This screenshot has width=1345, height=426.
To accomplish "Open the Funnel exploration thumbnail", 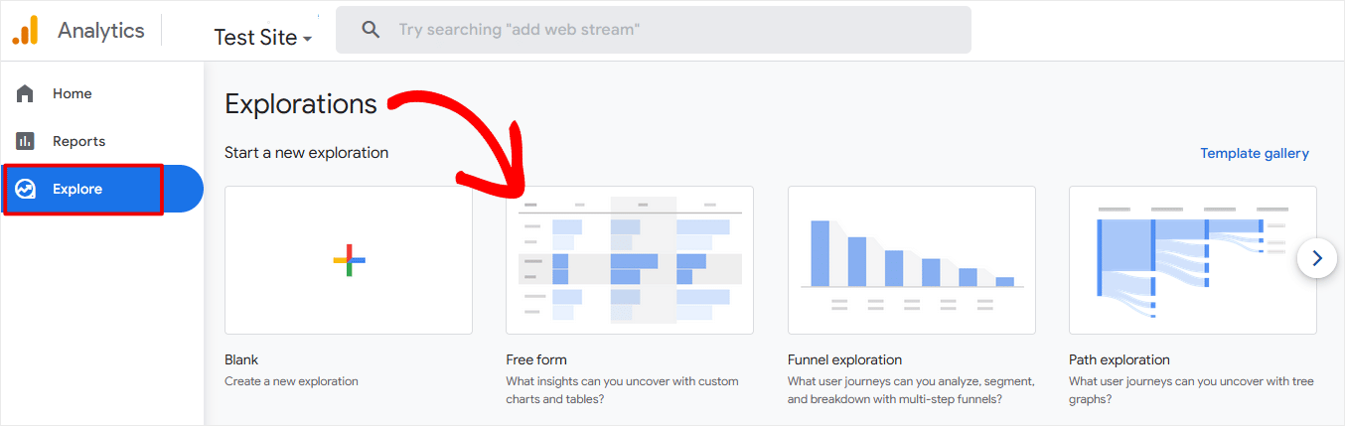I will [912, 260].
